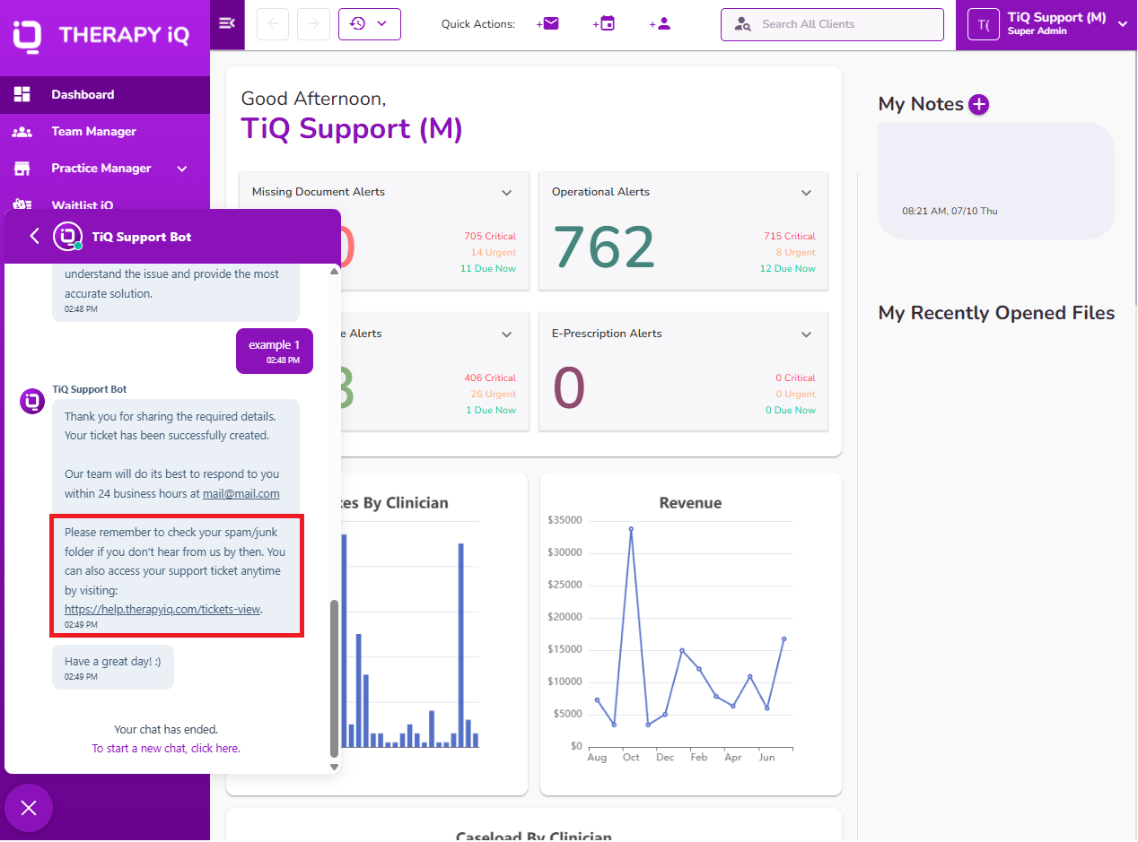Click the quick action add client icon
This screenshot has width=1138, height=842.
pyautogui.click(x=661, y=24)
